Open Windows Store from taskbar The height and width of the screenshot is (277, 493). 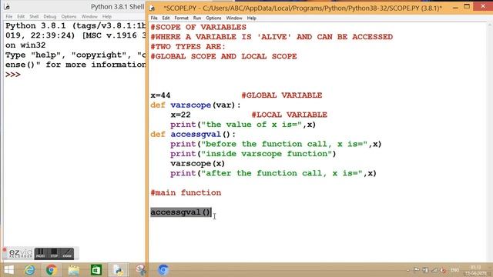pyautogui.click(x=96, y=270)
